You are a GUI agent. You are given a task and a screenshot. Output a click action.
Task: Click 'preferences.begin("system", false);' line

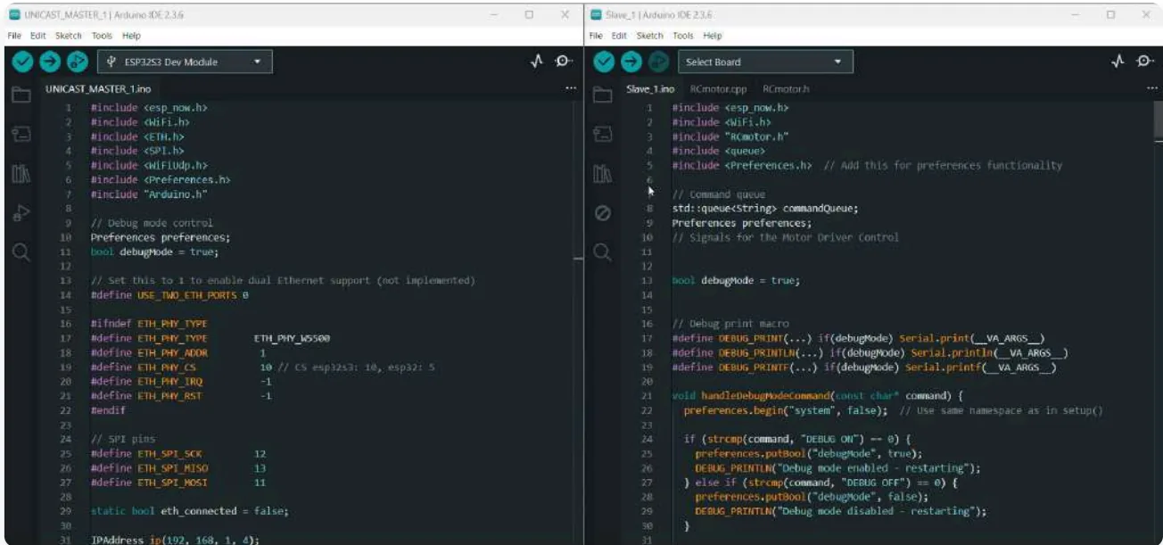pyautogui.click(x=786, y=410)
